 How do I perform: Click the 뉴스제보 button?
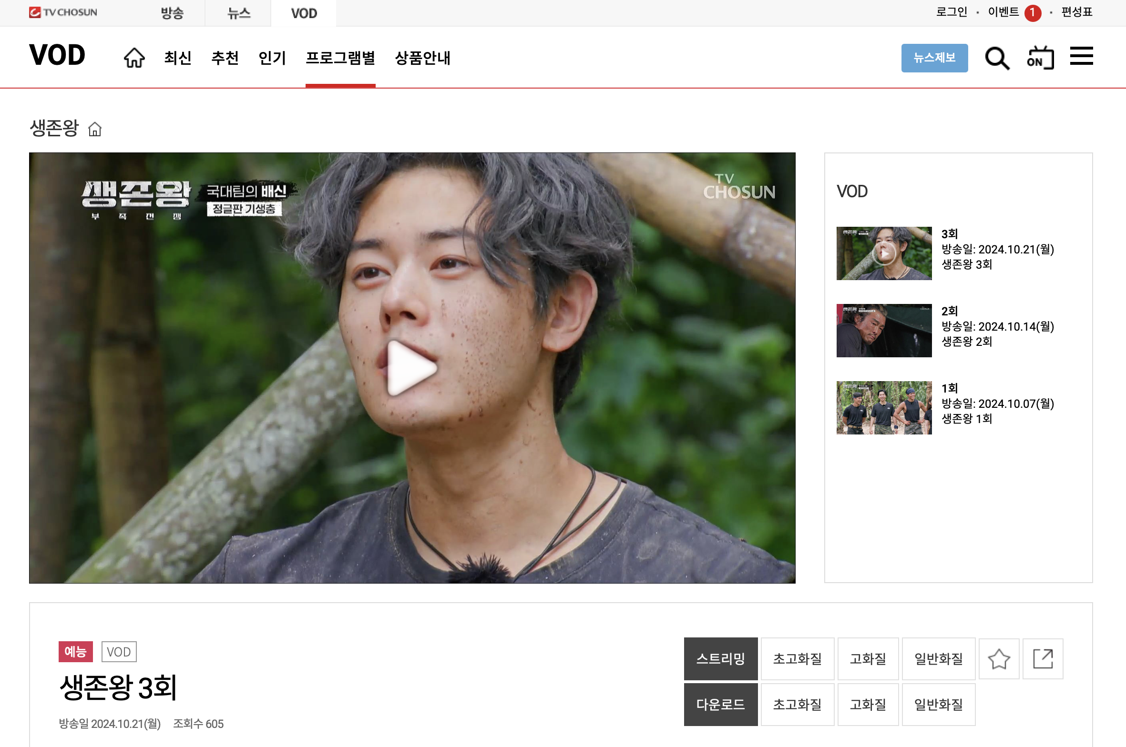[x=934, y=58]
